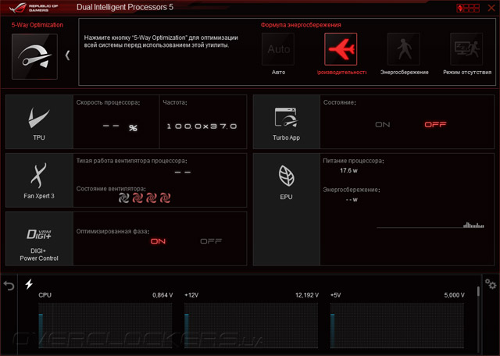Click the back arrow in the bottom bar
Screen dimensions: 500x356
pos(9,285)
